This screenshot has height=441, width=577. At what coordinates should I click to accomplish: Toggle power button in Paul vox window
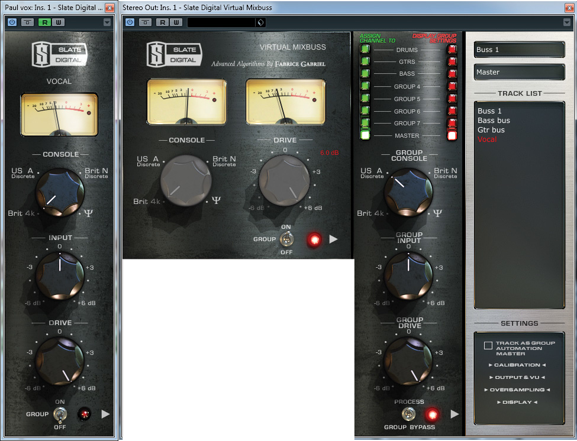pos(12,22)
